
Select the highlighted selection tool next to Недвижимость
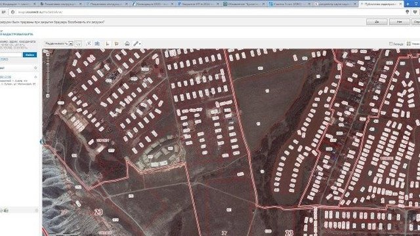(78, 44)
